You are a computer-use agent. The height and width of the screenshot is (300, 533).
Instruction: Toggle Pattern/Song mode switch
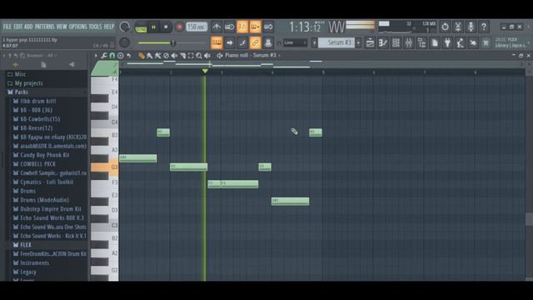(x=141, y=27)
